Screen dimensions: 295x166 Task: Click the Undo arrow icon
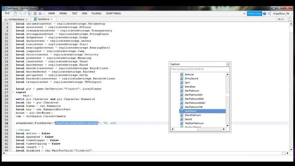click(x=20, y=13)
